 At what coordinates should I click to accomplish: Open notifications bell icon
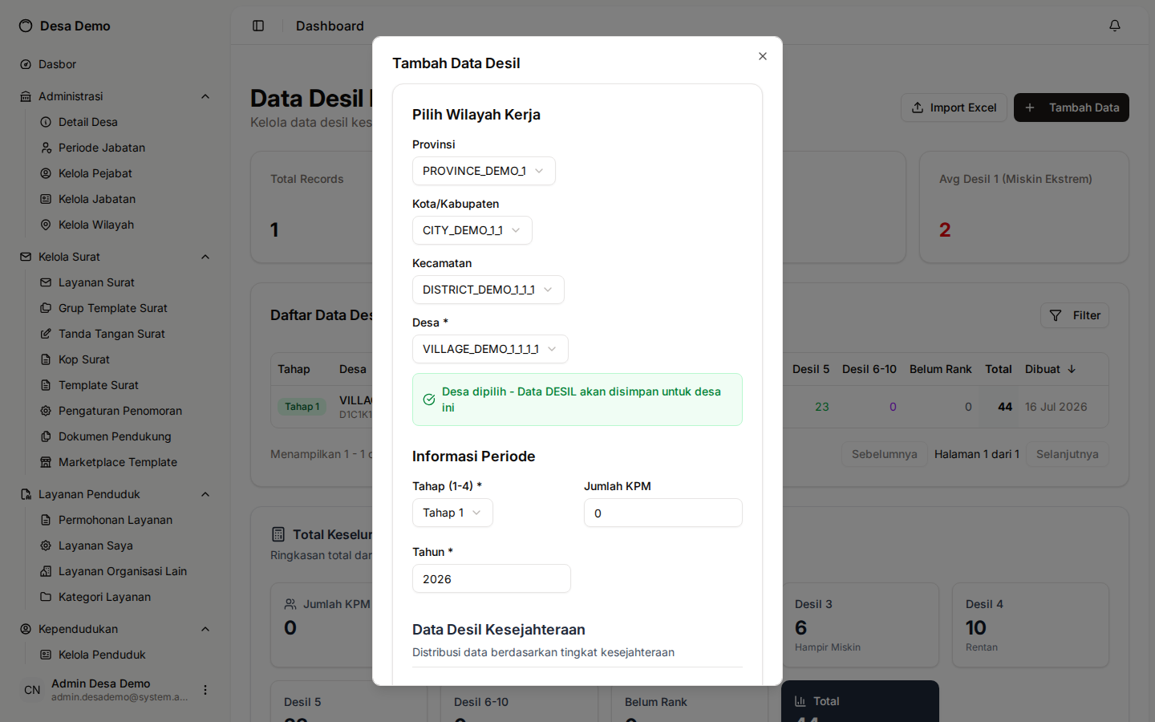point(1115,26)
